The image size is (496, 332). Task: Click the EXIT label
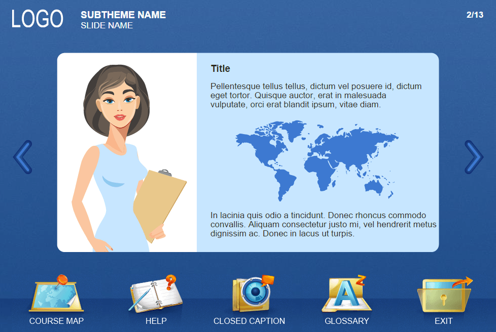click(443, 321)
